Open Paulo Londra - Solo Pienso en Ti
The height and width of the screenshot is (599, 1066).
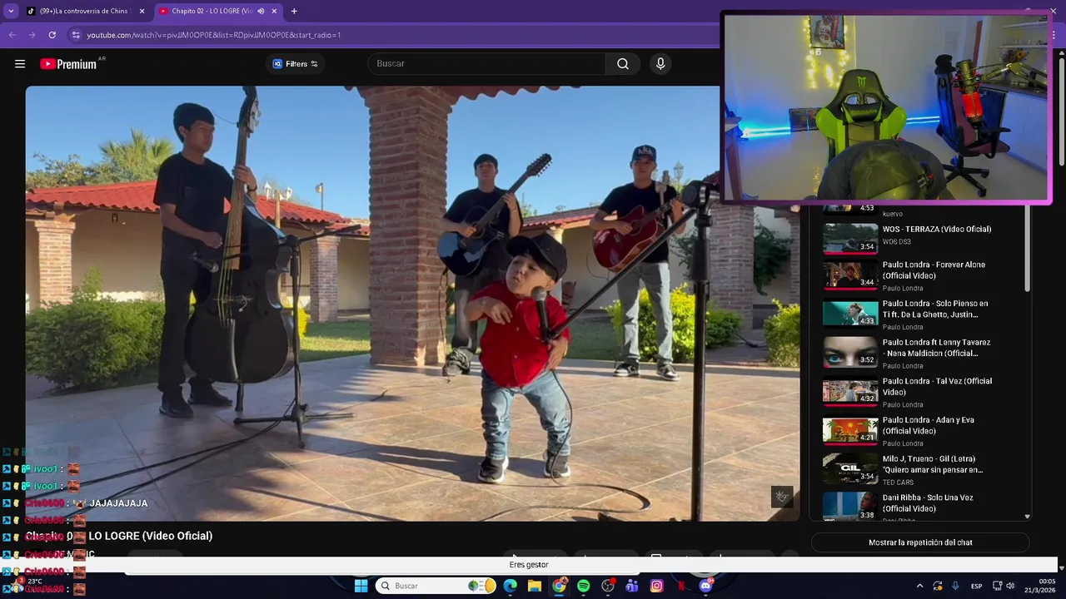[935, 309]
